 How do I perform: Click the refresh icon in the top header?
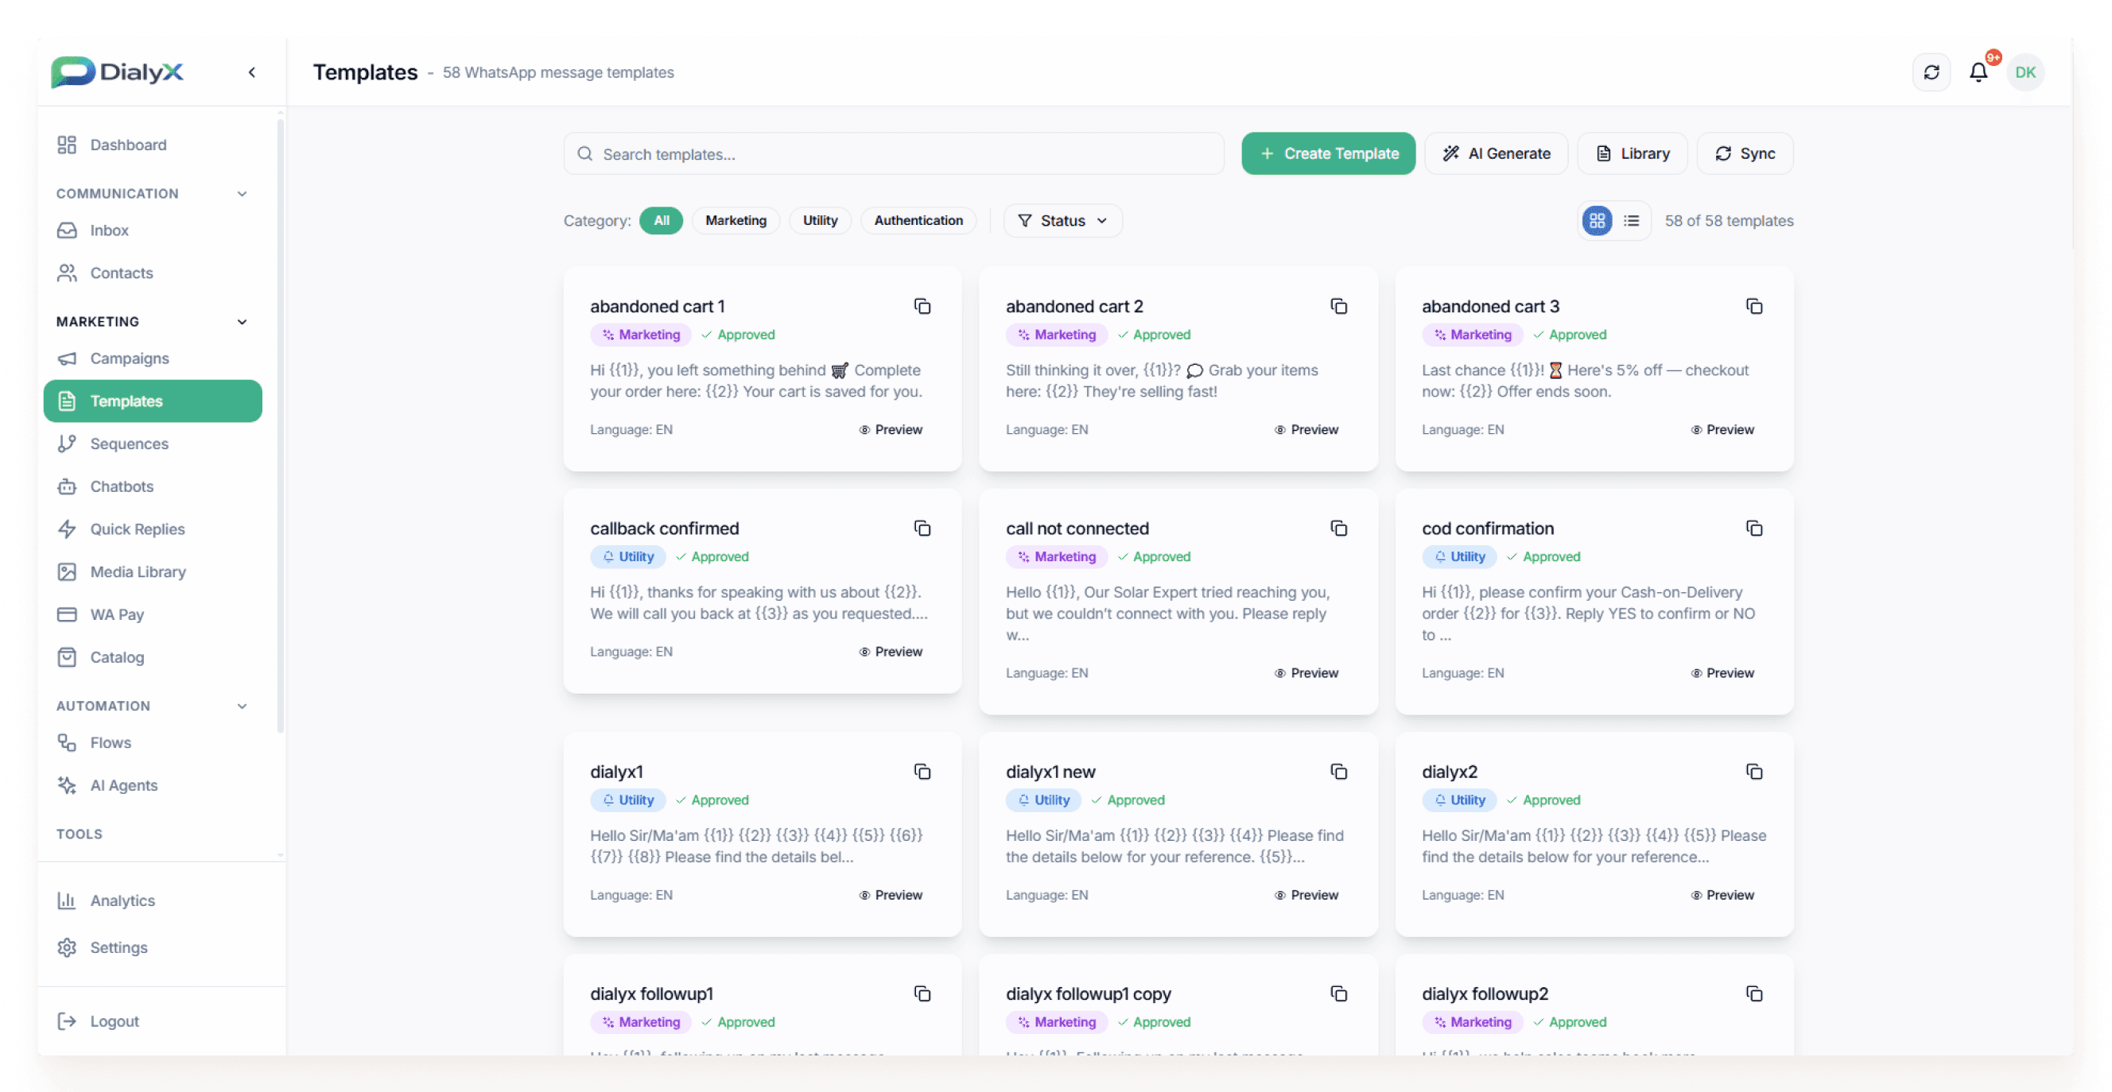pos(1931,72)
